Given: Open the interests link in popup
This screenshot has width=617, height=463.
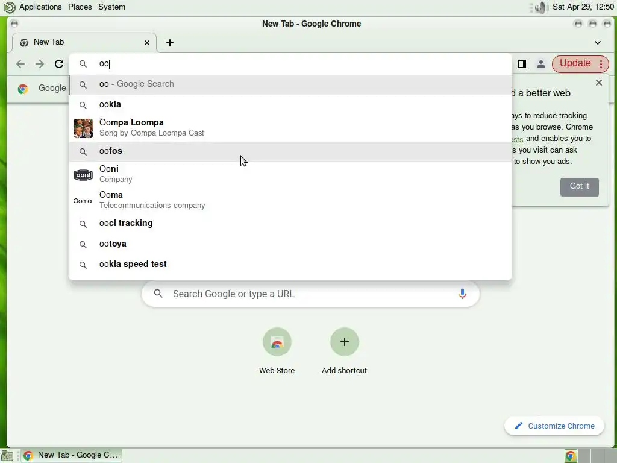Looking at the screenshot, I should 518,139.
